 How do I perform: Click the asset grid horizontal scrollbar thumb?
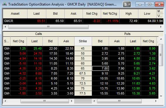[48, 27]
